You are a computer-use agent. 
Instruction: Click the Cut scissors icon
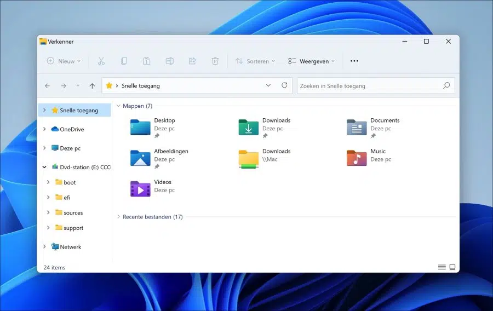pyautogui.click(x=101, y=61)
